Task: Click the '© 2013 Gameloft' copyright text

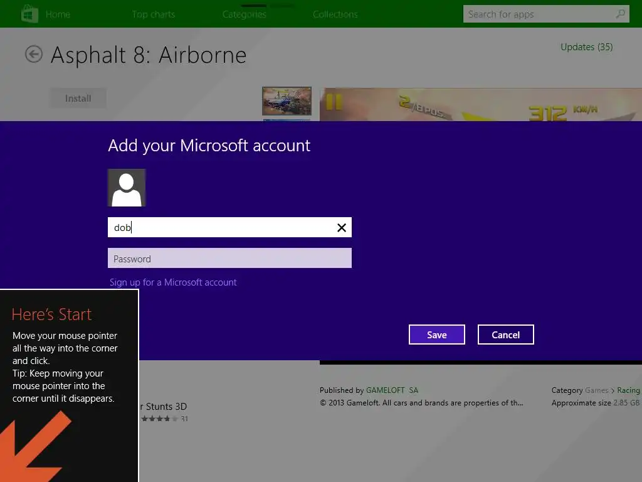Action: pyautogui.click(x=421, y=403)
